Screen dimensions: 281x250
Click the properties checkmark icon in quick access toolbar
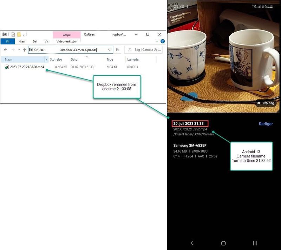pos(13,34)
